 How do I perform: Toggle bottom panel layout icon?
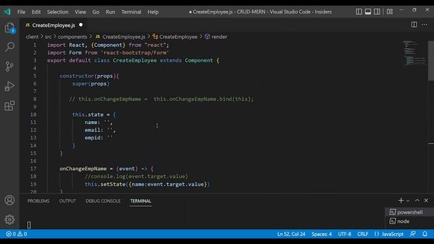point(368,12)
